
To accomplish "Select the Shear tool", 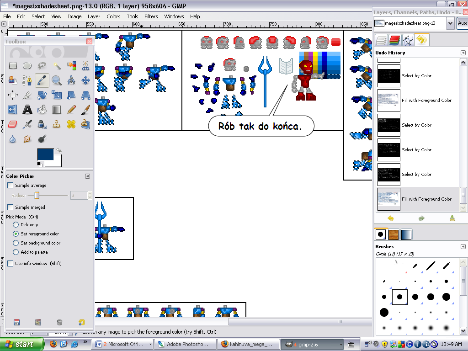I will click(x=71, y=95).
